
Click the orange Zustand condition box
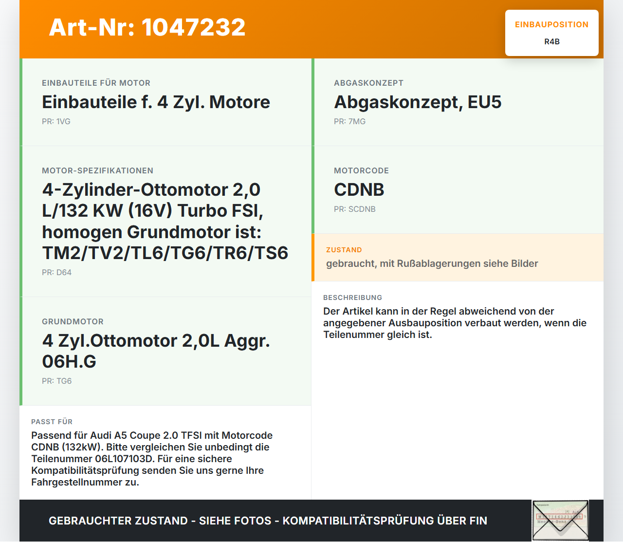458,258
